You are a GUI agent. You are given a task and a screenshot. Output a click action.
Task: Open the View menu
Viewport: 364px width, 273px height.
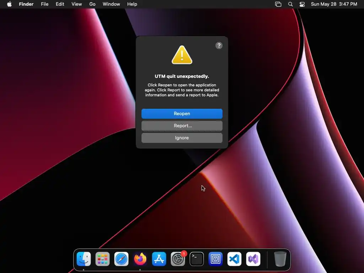(77, 4)
